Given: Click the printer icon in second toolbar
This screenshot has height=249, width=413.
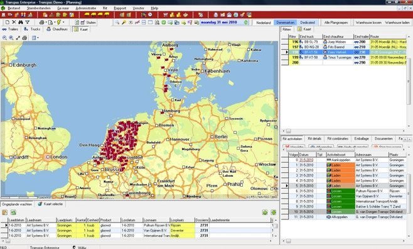Looking at the screenshot, I should [x=41, y=22].
